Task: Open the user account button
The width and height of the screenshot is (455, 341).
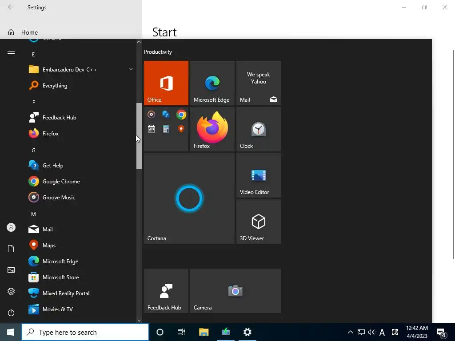Action: point(11,227)
